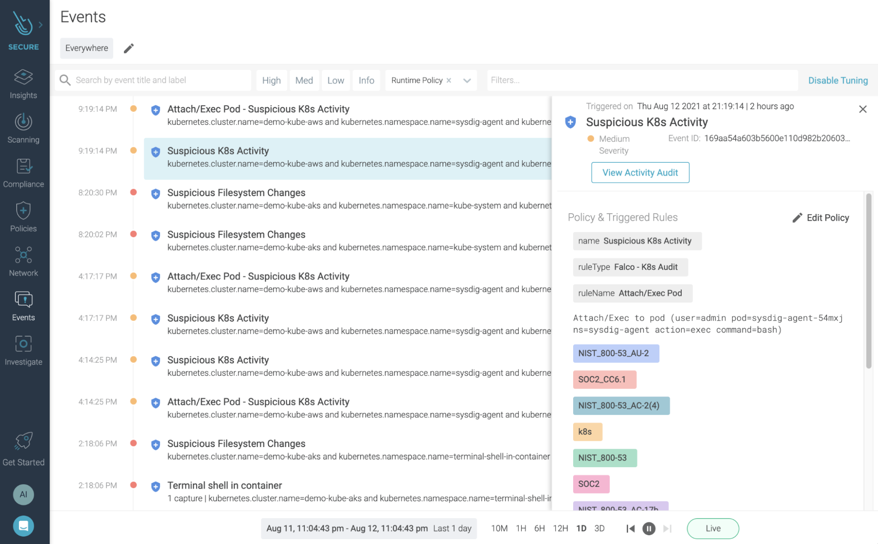
Task: Open the Insights panel from sidebar
Action: [23, 83]
